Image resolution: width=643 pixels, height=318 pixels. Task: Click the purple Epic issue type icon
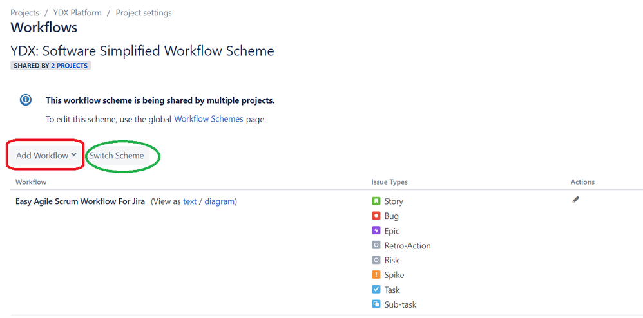[x=376, y=230]
